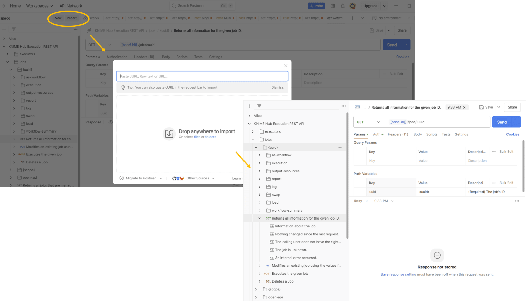The image size is (526, 301).
Task: Click Bulk Edit for Path Variables in right panel
Action: click(x=506, y=183)
